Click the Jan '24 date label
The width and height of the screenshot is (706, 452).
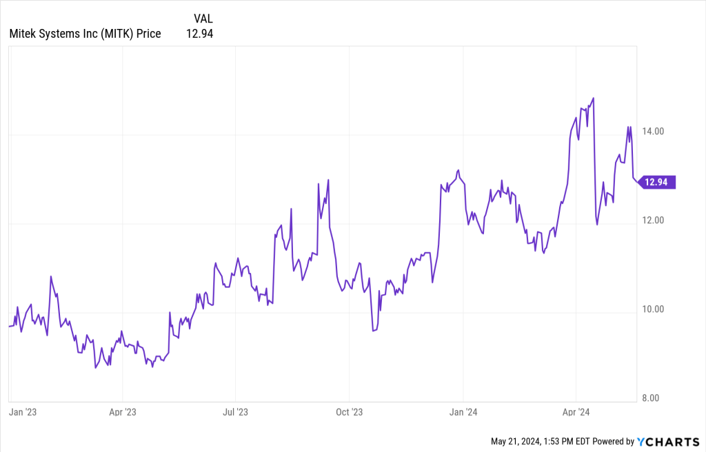pyautogui.click(x=463, y=412)
